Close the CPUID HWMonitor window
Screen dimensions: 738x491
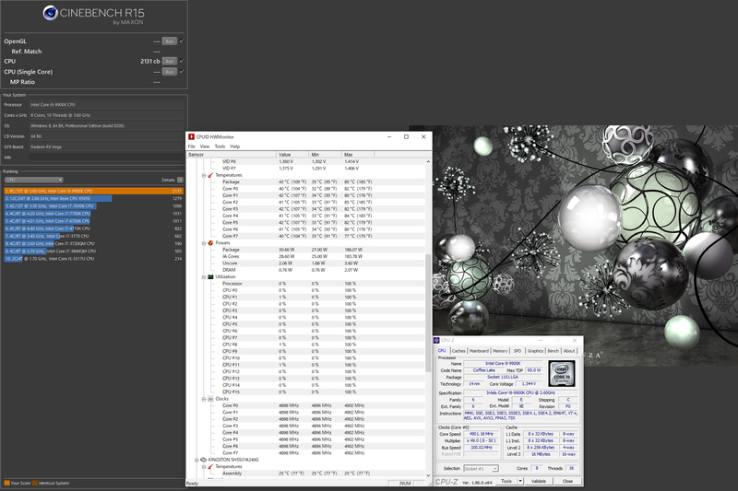coord(423,136)
